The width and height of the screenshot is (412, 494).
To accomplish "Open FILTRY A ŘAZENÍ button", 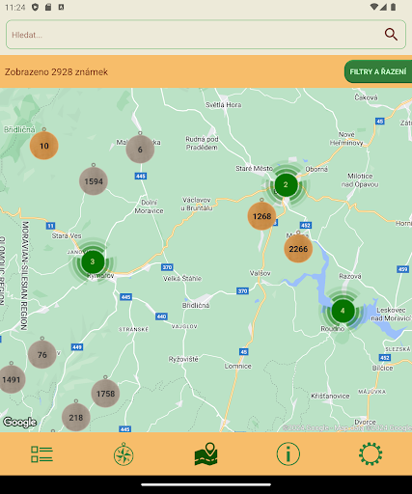I will [378, 71].
